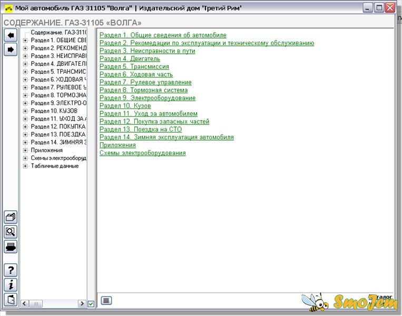Expand Раздел 9 ЭЛЕКТРО tree node
The height and width of the screenshot is (316, 402).
pyautogui.click(x=25, y=103)
